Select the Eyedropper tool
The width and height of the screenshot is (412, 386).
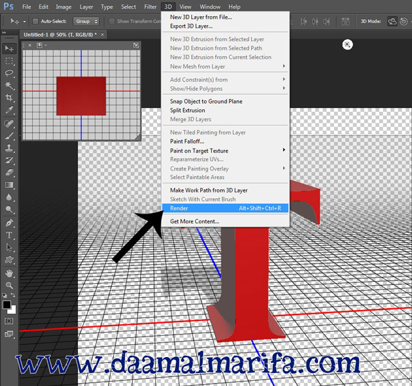[x=9, y=110]
